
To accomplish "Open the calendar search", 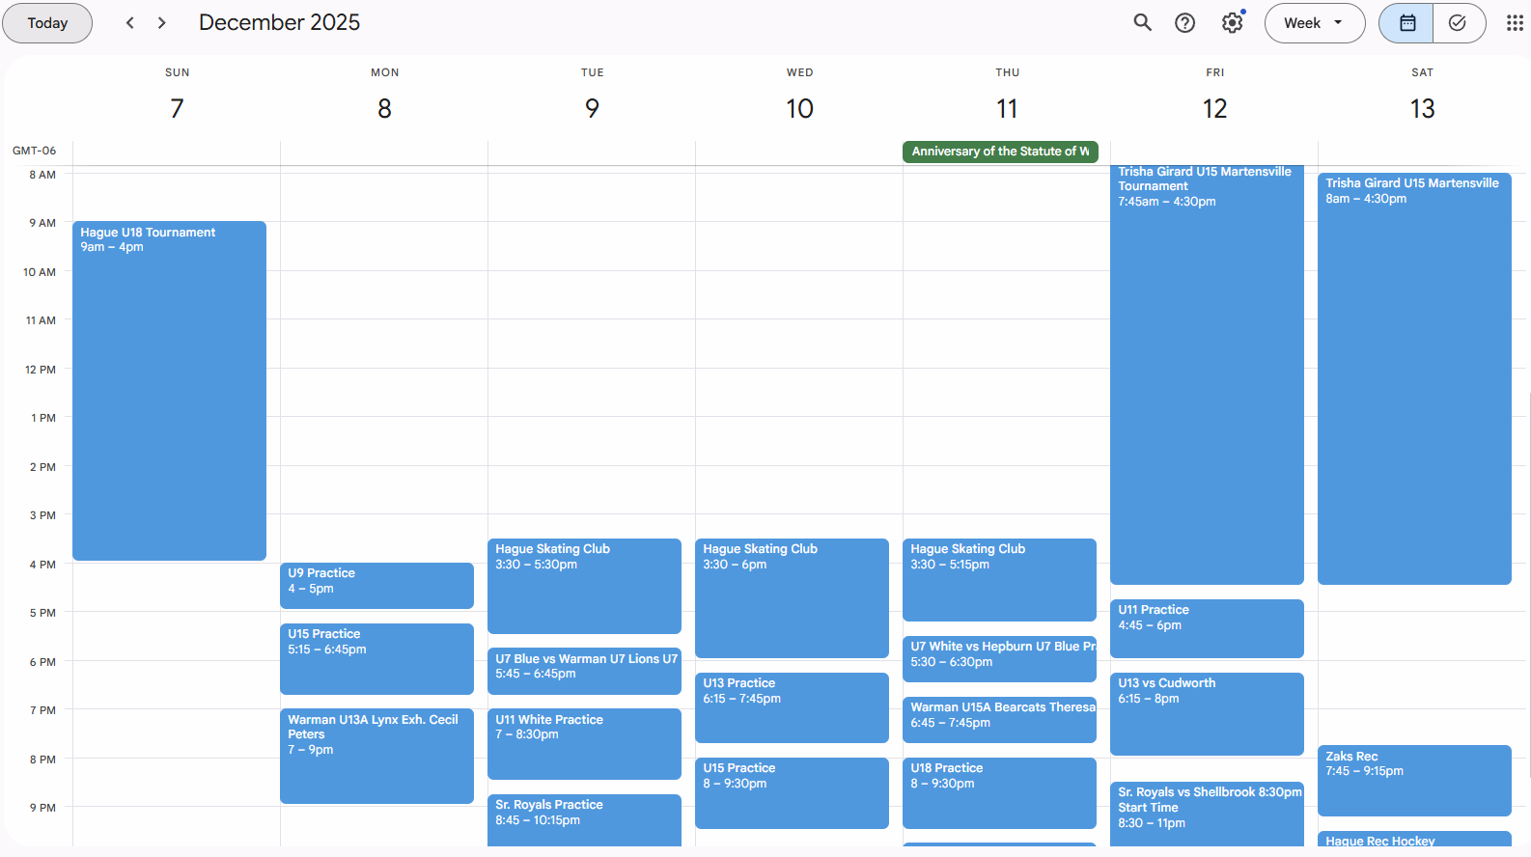I will click(x=1142, y=23).
